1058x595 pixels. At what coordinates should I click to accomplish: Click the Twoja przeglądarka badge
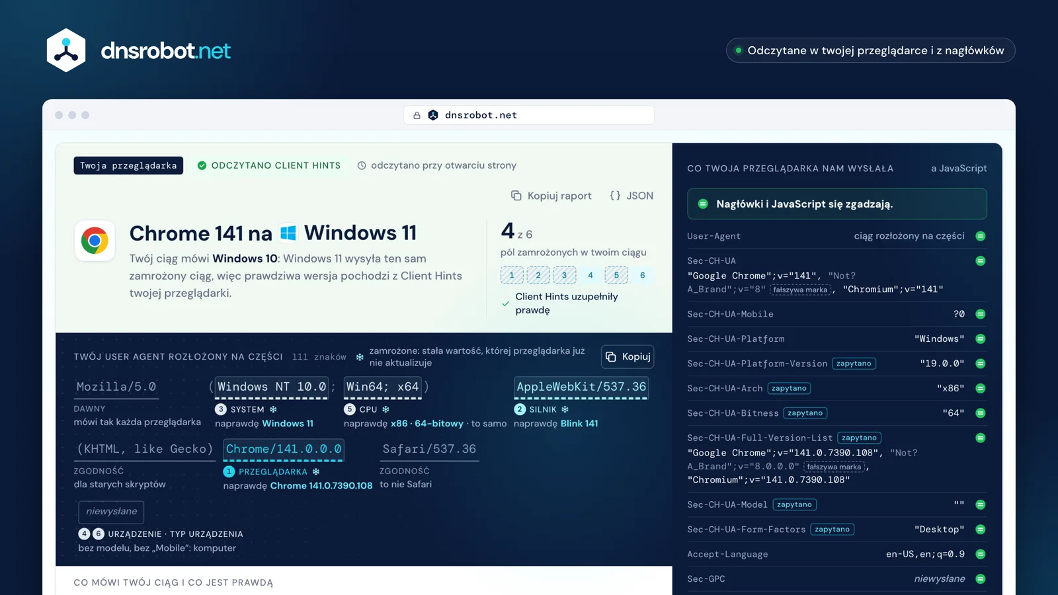[128, 165]
